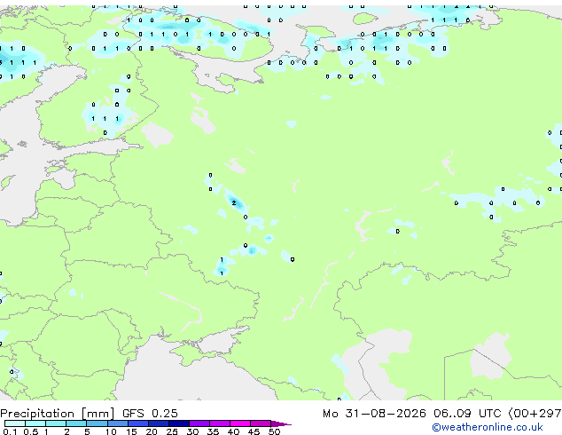Choose the 10 to 15 mm legend swatch

tap(118, 423)
